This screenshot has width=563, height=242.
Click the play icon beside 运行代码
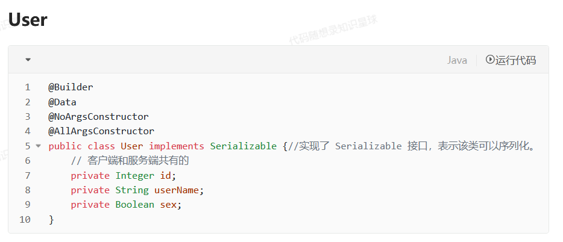[489, 60]
